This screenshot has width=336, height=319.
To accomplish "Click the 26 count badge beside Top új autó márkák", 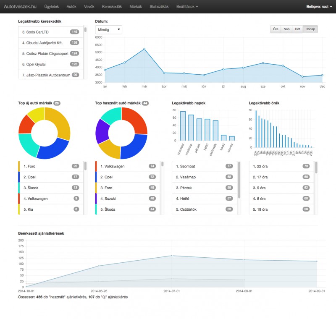I will [57, 103].
